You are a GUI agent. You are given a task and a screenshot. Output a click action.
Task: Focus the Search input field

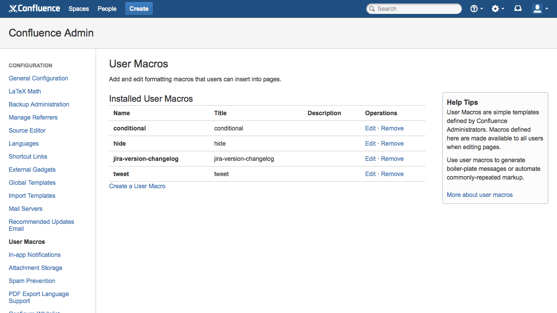point(417,9)
